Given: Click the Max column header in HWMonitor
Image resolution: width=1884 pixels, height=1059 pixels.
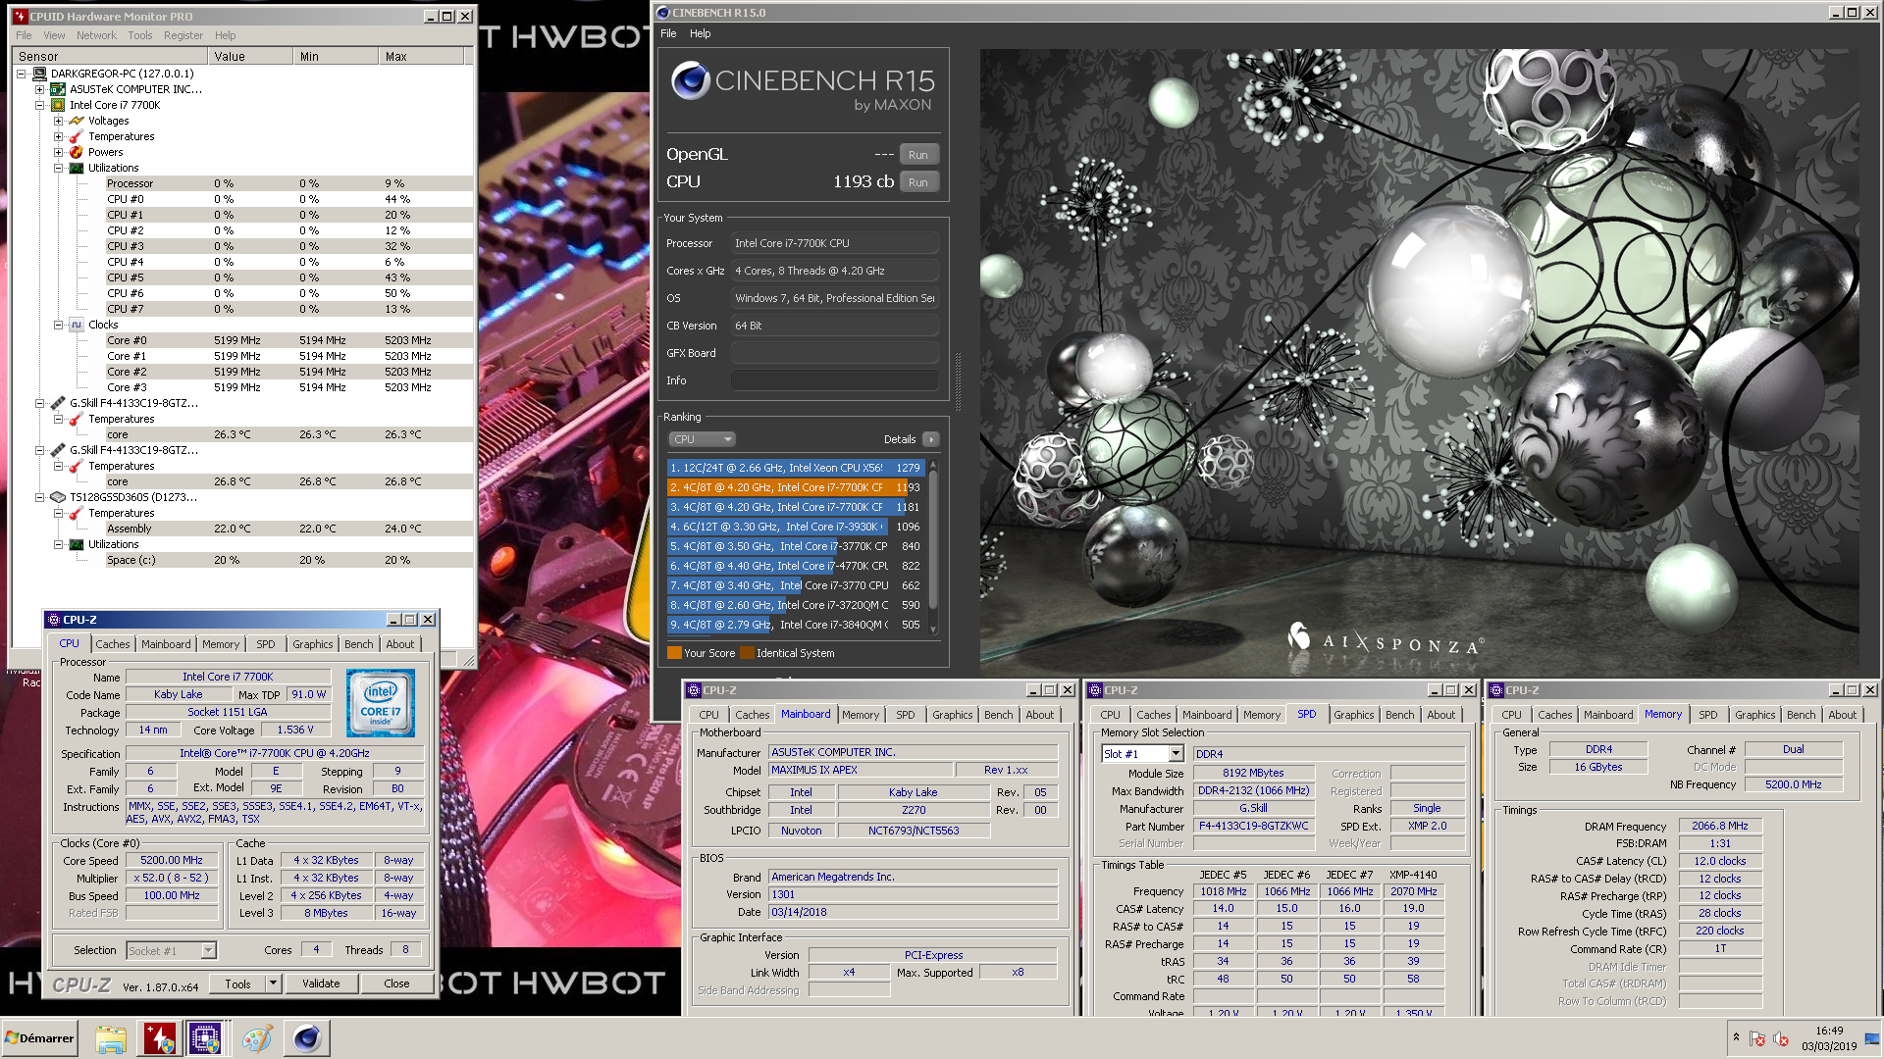Looking at the screenshot, I should pos(422,56).
